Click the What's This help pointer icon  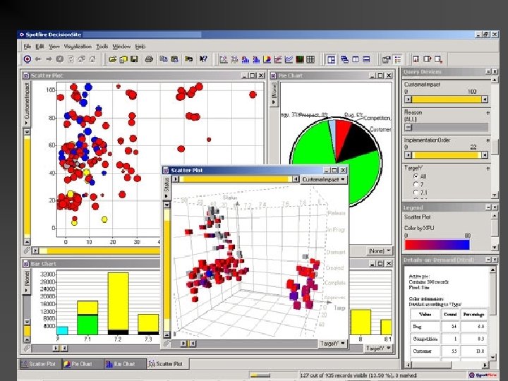[x=203, y=59]
